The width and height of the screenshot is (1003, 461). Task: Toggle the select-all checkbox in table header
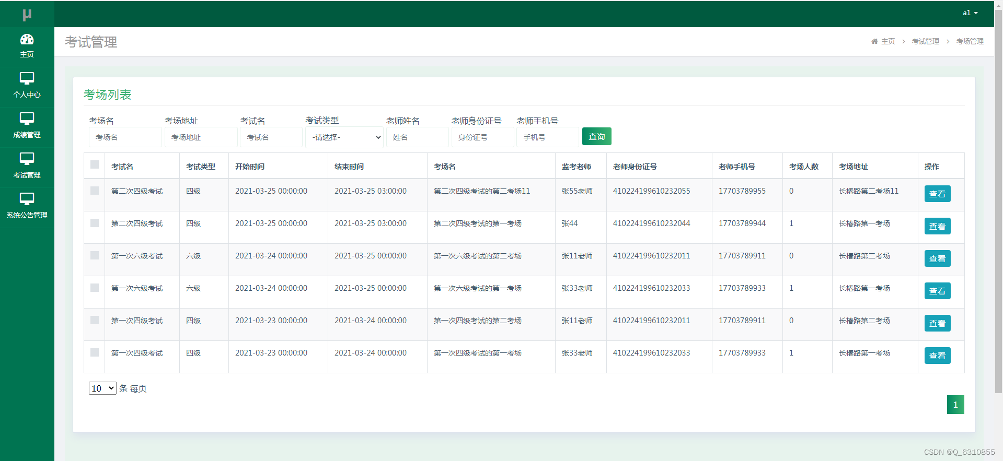click(x=95, y=164)
